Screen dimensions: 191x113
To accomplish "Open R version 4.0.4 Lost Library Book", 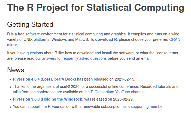I will tap(44, 79).
